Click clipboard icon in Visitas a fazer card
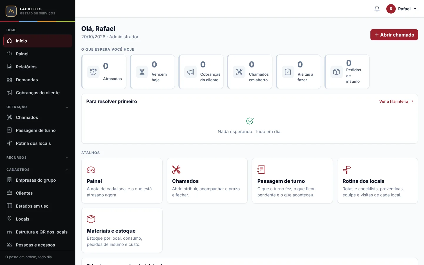424x265 pixels. [x=288, y=72]
